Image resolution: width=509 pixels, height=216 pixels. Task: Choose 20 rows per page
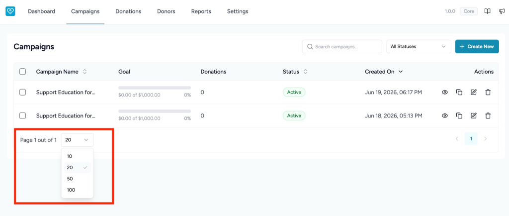coord(77,168)
